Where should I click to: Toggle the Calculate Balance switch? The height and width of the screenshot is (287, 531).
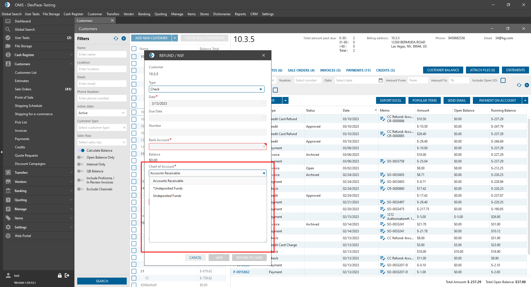81,151
